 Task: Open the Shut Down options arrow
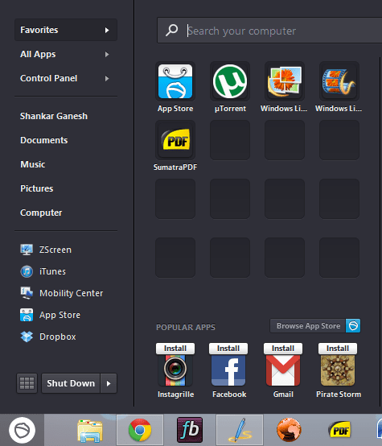tap(109, 383)
